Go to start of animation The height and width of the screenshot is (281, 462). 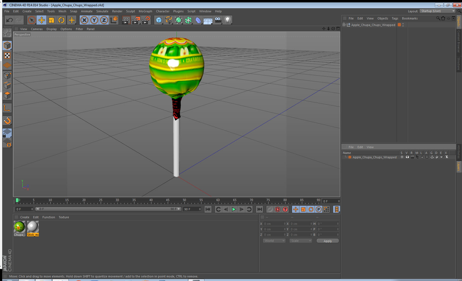click(208, 209)
